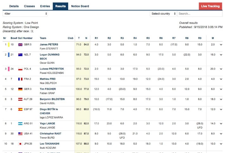
Task: Expand Logan Dunning Beck row chevron
Action: (x=221, y=55)
